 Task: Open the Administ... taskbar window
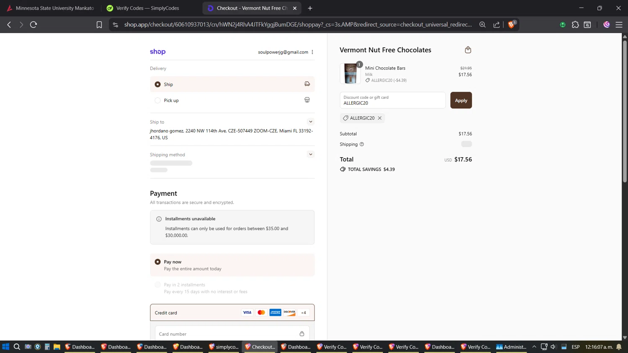click(512, 347)
